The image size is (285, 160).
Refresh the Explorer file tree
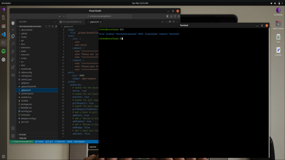click(53, 27)
